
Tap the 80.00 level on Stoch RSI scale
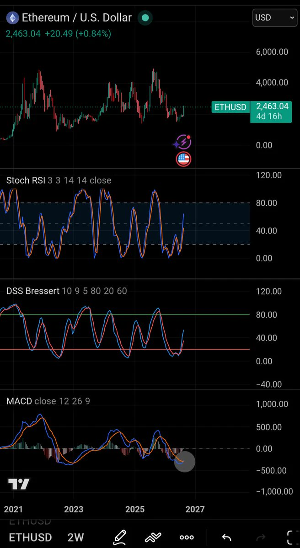point(267,203)
